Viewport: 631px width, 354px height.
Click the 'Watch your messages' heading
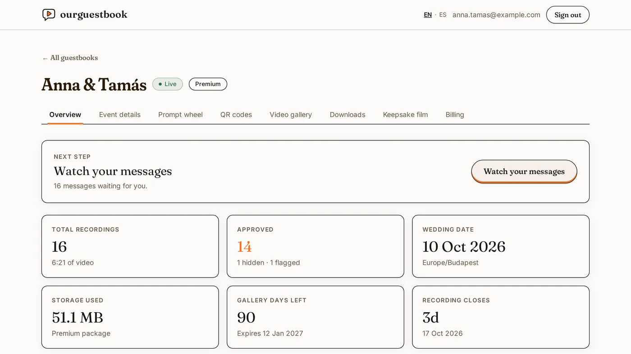tap(113, 171)
